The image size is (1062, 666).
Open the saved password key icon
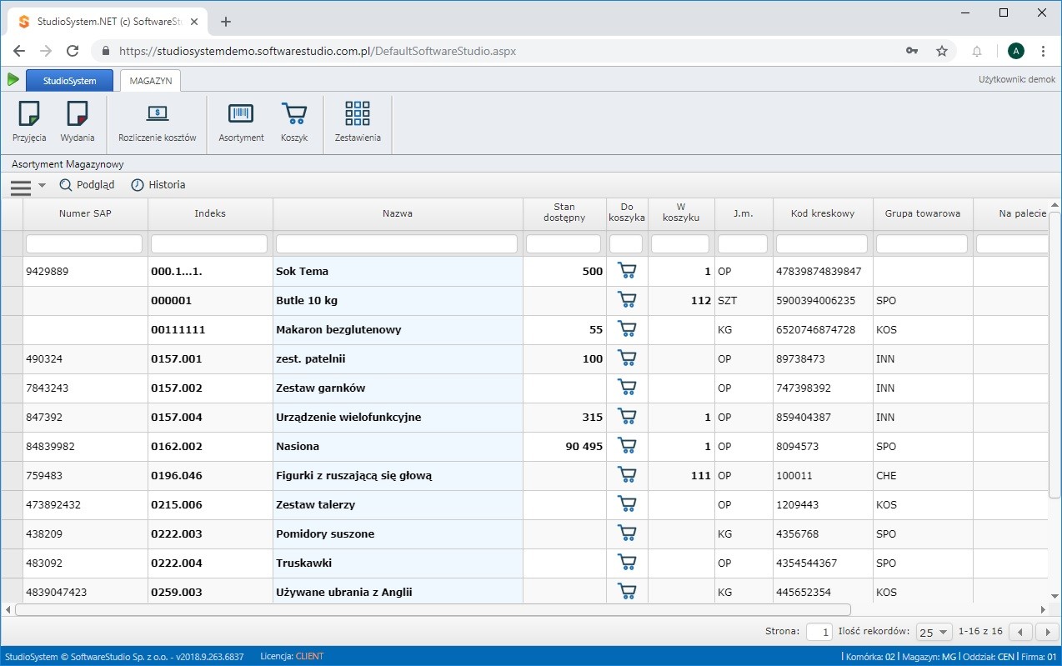pyautogui.click(x=913, y=51)
